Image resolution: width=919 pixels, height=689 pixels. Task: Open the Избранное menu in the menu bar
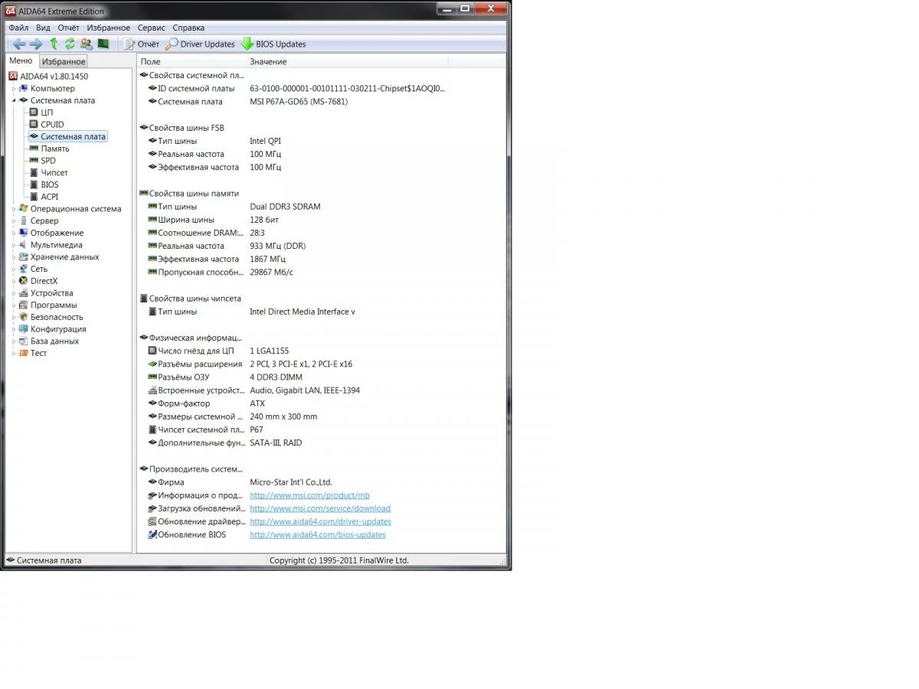tap(109, 28)
